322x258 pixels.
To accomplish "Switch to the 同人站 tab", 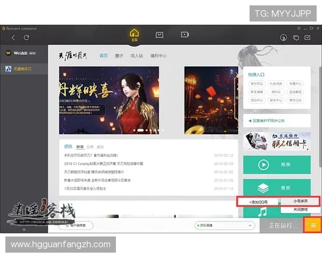I will pyautogui.click(x=137, y=55).
